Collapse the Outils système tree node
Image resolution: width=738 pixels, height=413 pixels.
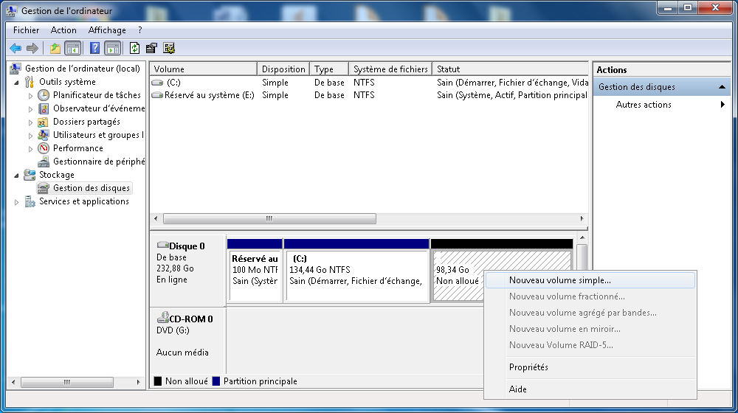(16, 83)
